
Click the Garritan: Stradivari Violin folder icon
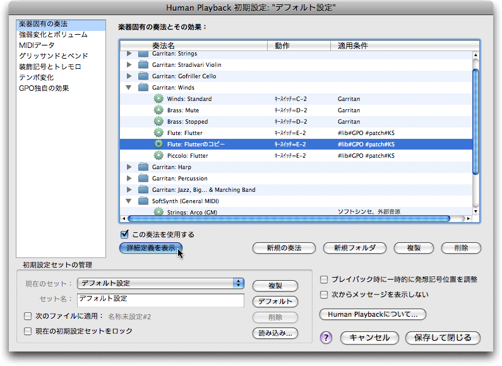click(143, 64)
